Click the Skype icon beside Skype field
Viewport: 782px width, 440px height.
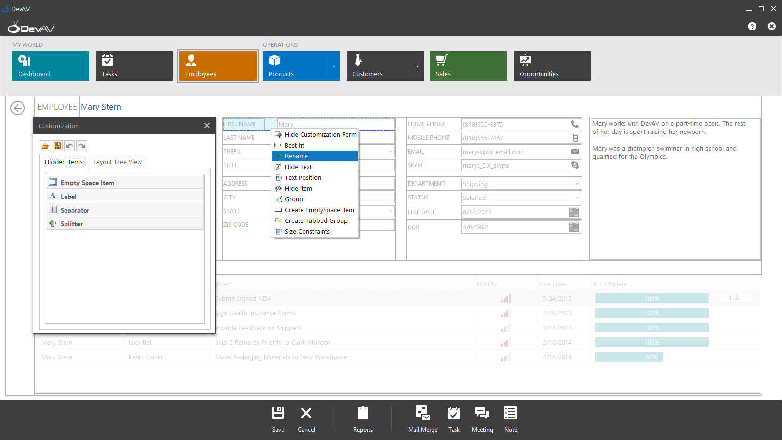[575, 165]
